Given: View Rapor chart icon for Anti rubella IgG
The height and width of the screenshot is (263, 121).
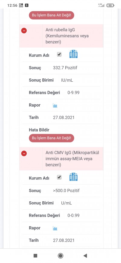Looking at the screenshot, I should click(x=55, y=105).
